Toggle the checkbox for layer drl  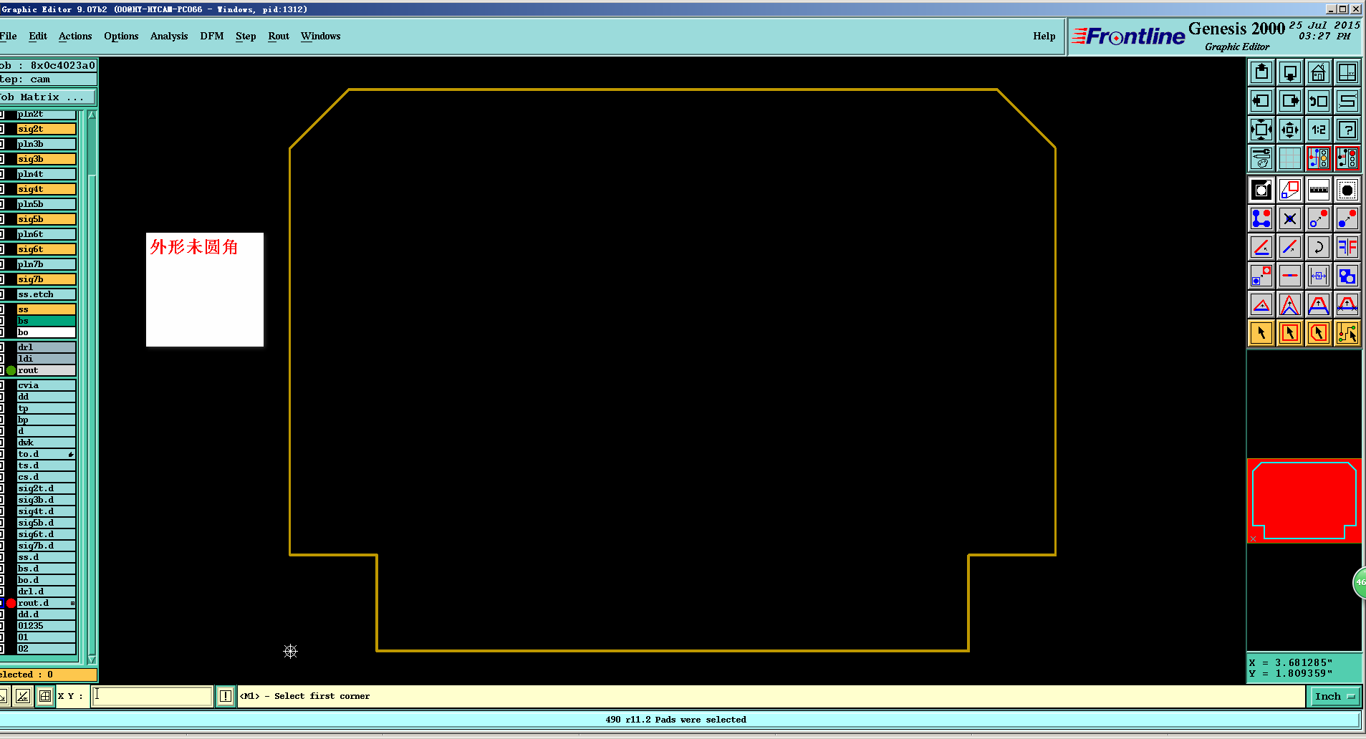click(x=2, y=347)
